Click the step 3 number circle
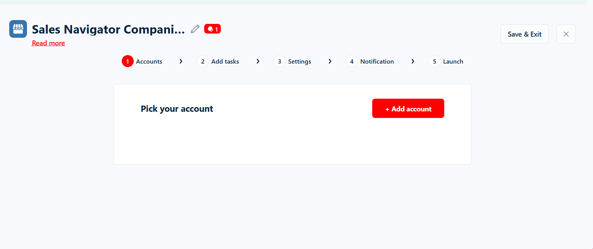593x249 pixels. [x=279, y=61]
